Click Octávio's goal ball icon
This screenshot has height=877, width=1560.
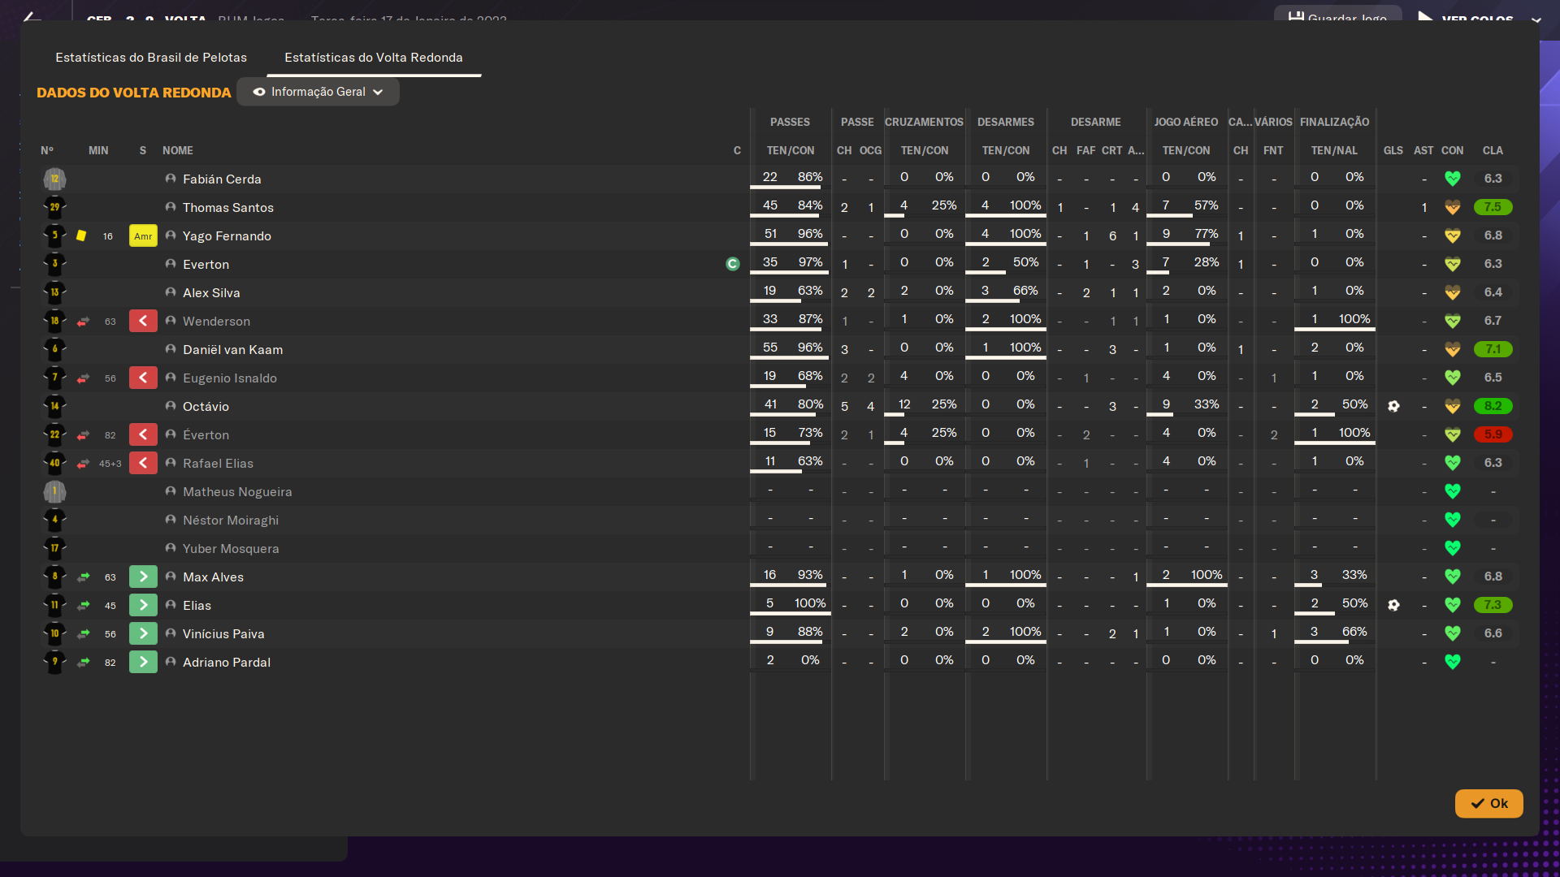pos(1393,406)
